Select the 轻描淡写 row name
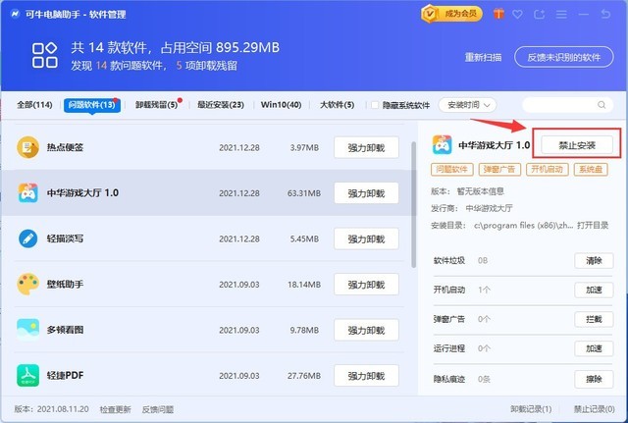This screenshot has height=423, width=628. coord(66,238)
